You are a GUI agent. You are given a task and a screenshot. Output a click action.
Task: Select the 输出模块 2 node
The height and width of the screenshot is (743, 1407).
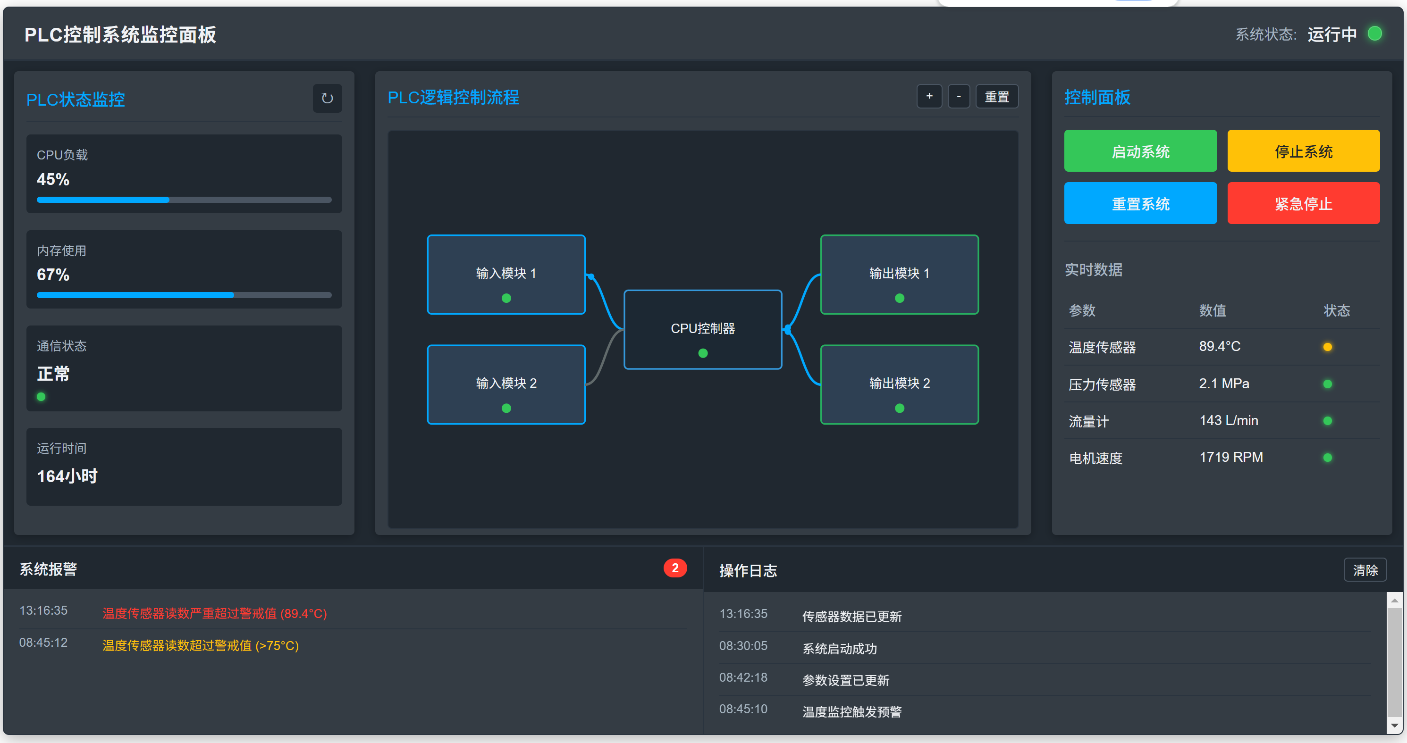point(899,384)
